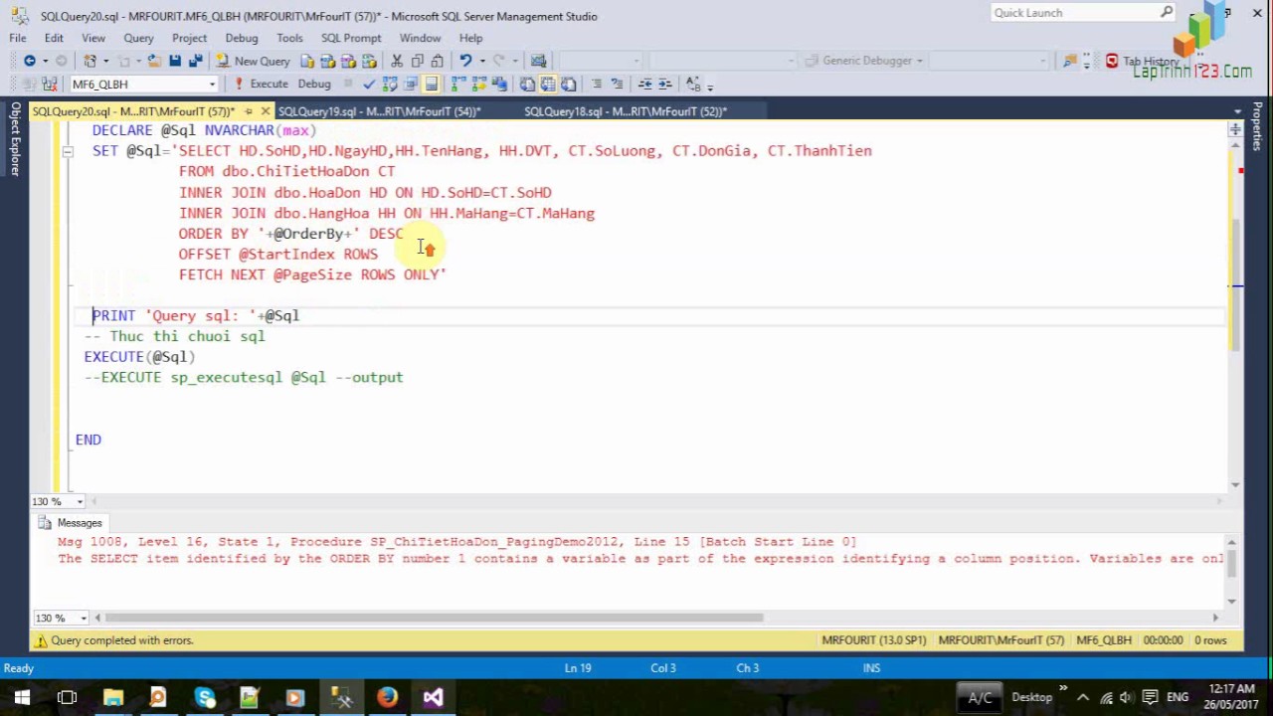Screen dimensions: 1273x716
Task: Click the activity monitor toolbar icon
Action: (x=538, y=61)
